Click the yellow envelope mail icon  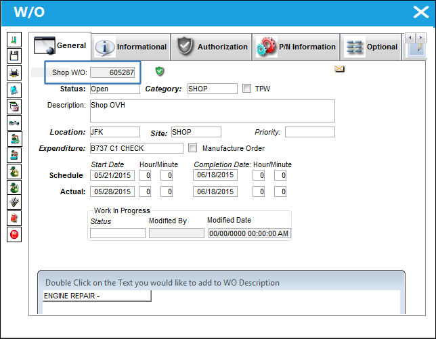click(x=339, y=68)
